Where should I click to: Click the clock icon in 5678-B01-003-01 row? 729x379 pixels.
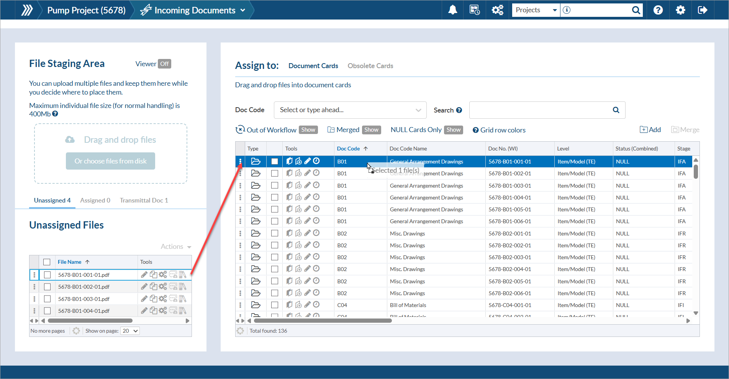[x=316, y=185]
